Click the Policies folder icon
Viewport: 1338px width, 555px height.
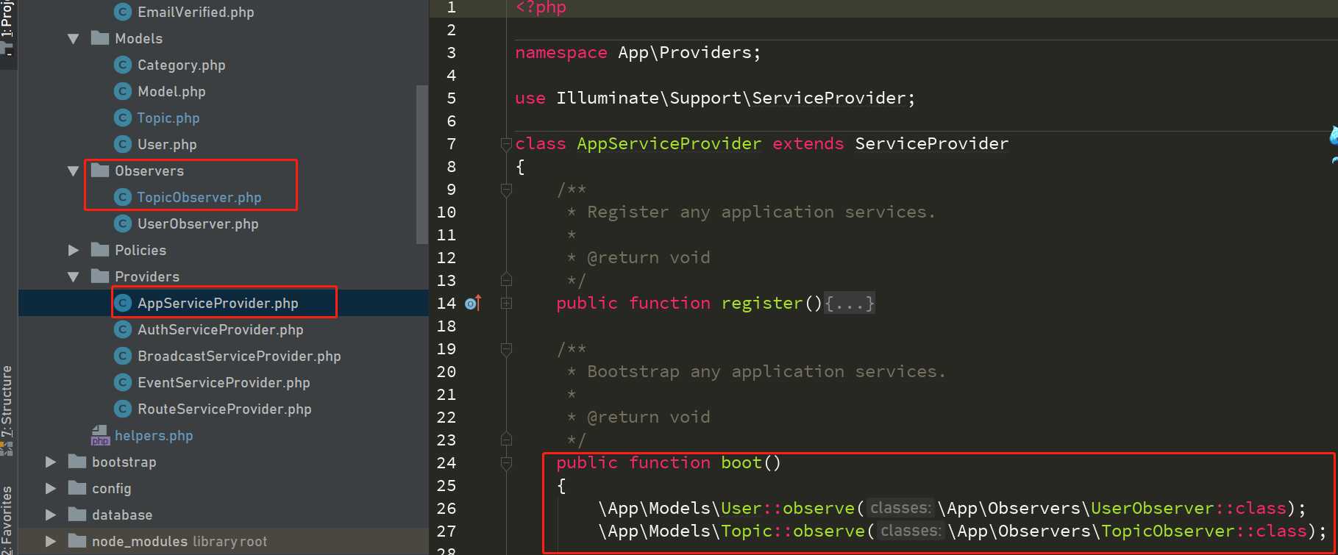100,250
